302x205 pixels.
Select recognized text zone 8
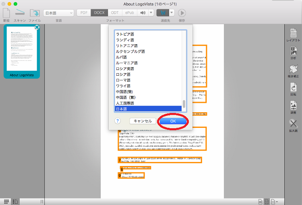click(x=135, y=168)
